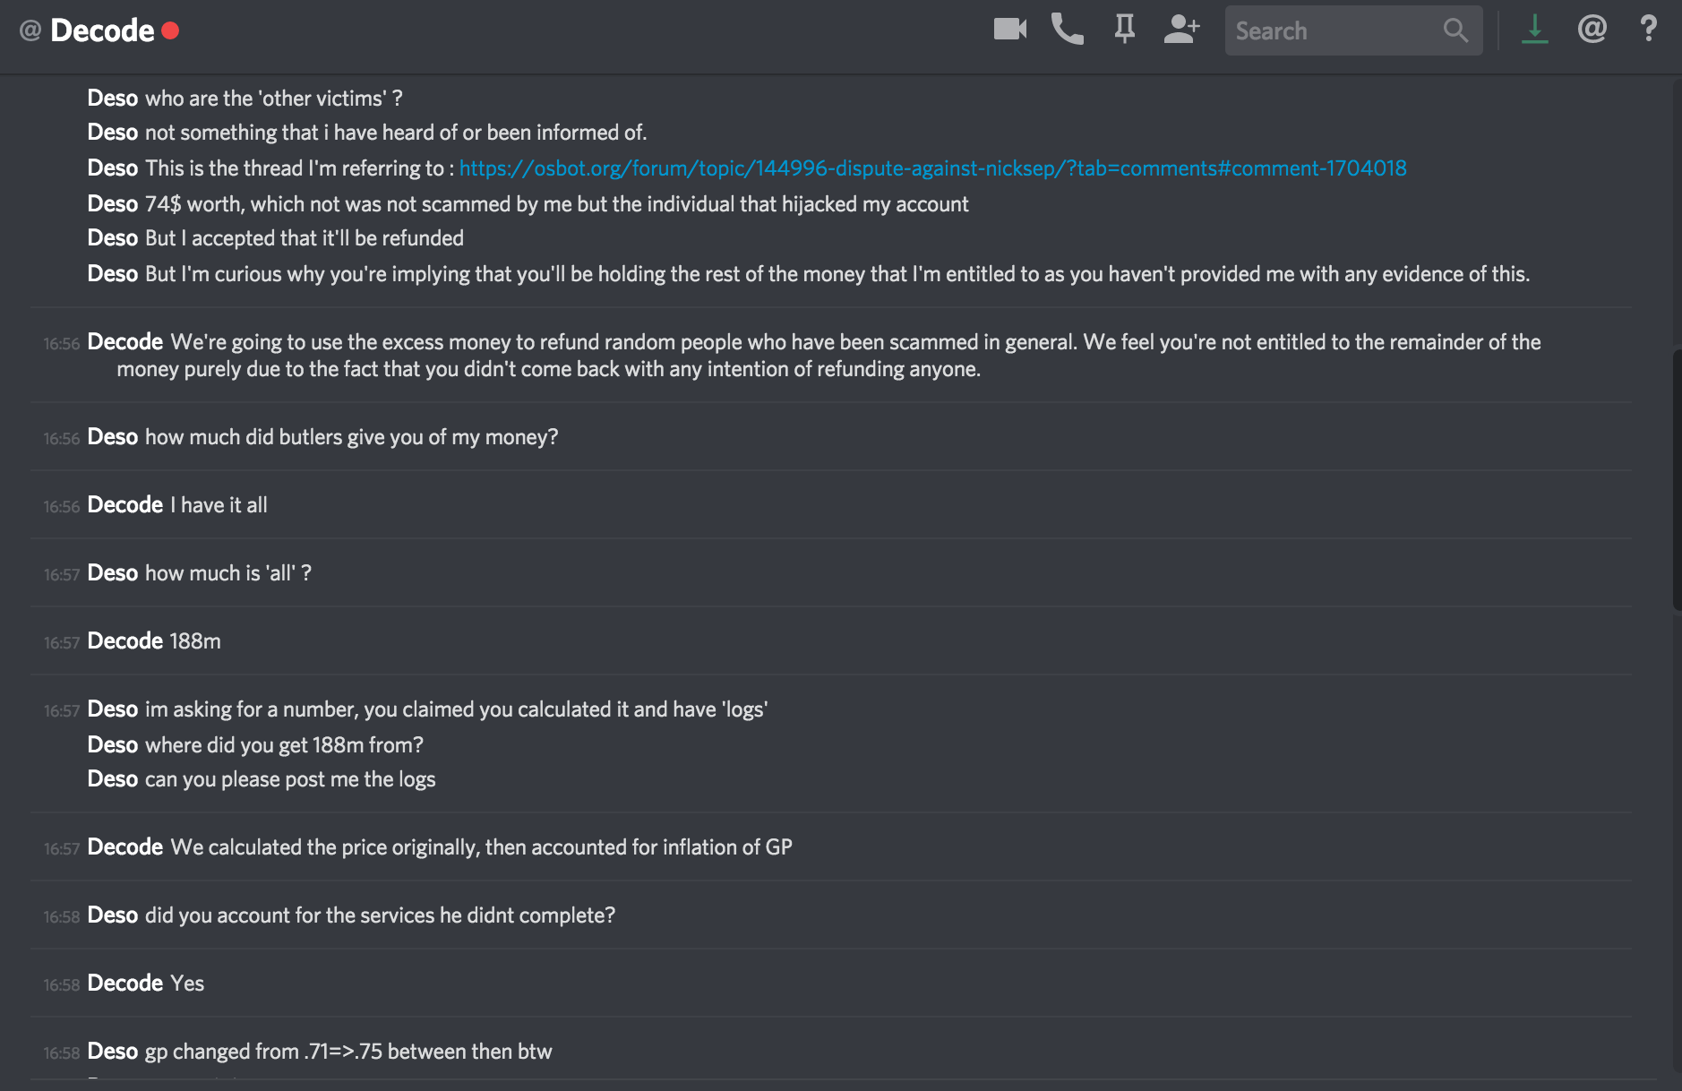
Task: Click the red status dot beside Decode
Action: 170,30
